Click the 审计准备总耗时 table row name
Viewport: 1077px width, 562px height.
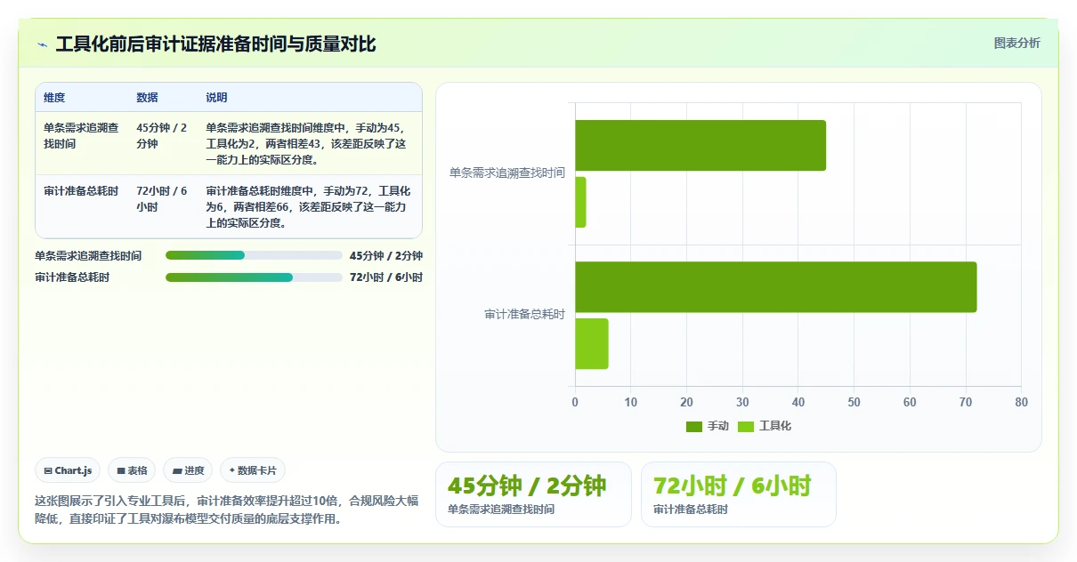click(x=81, y=191)
